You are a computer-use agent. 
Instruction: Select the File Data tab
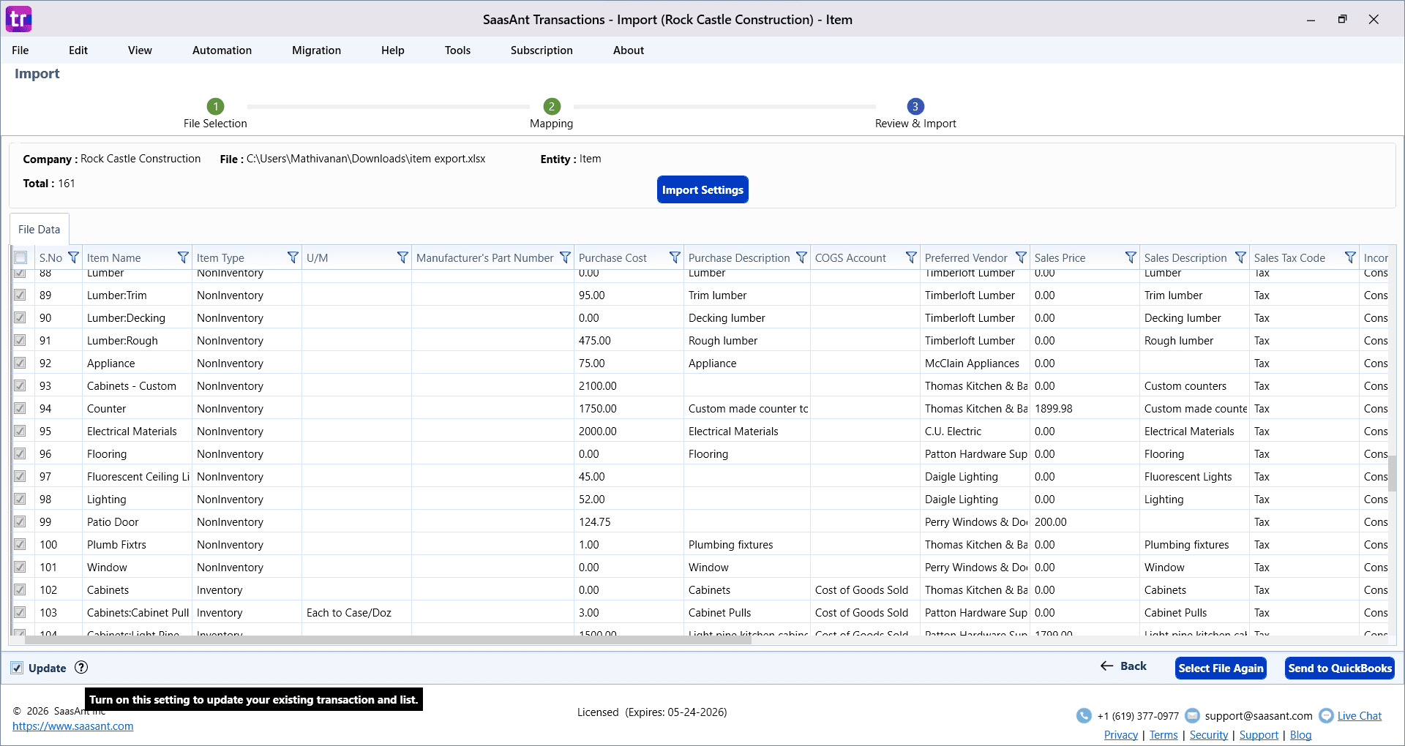coord(40,229)
